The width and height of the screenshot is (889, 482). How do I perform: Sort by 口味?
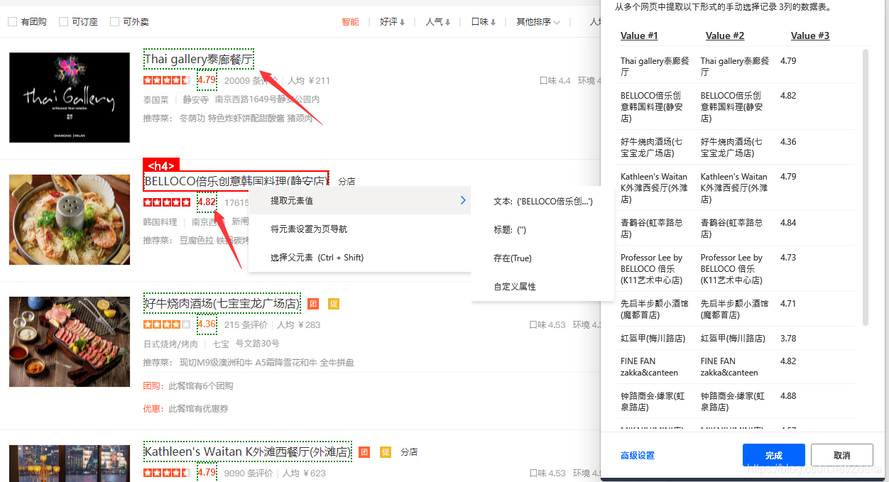(x=484, y=22)
